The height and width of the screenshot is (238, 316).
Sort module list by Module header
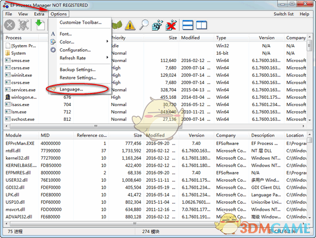click(x=21, y=135)
